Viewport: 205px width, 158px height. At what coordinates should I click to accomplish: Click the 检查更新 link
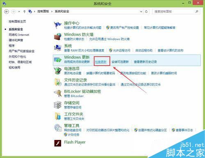pos(101,62)
